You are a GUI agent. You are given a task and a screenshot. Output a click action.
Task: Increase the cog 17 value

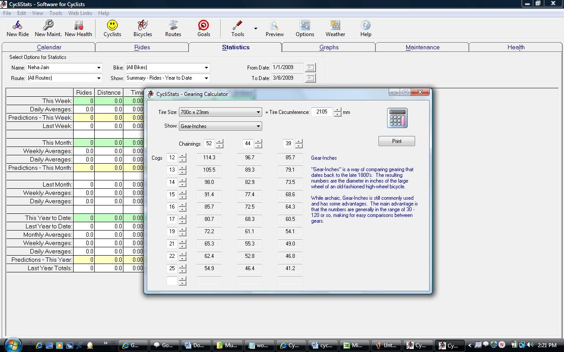coord(182,217)
